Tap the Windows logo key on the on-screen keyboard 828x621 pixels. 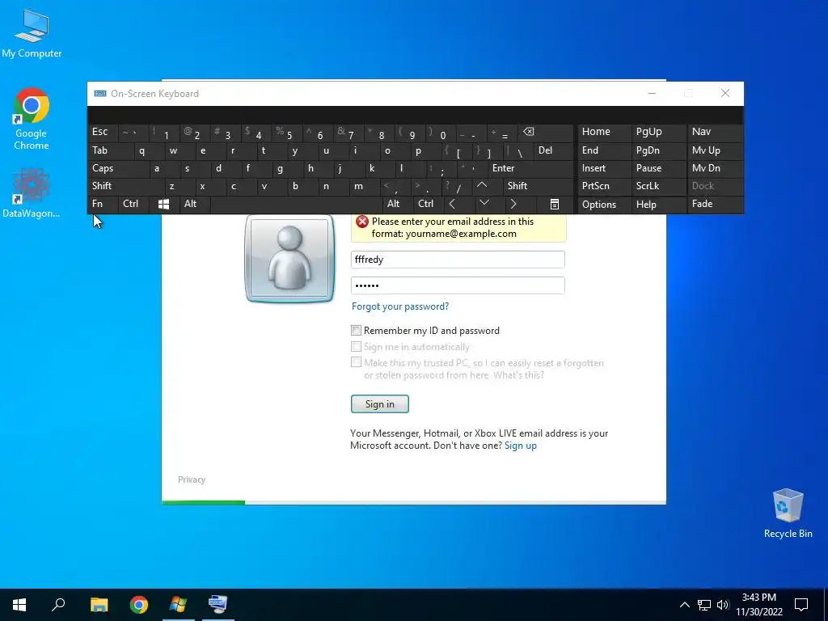tap(163, 205)
